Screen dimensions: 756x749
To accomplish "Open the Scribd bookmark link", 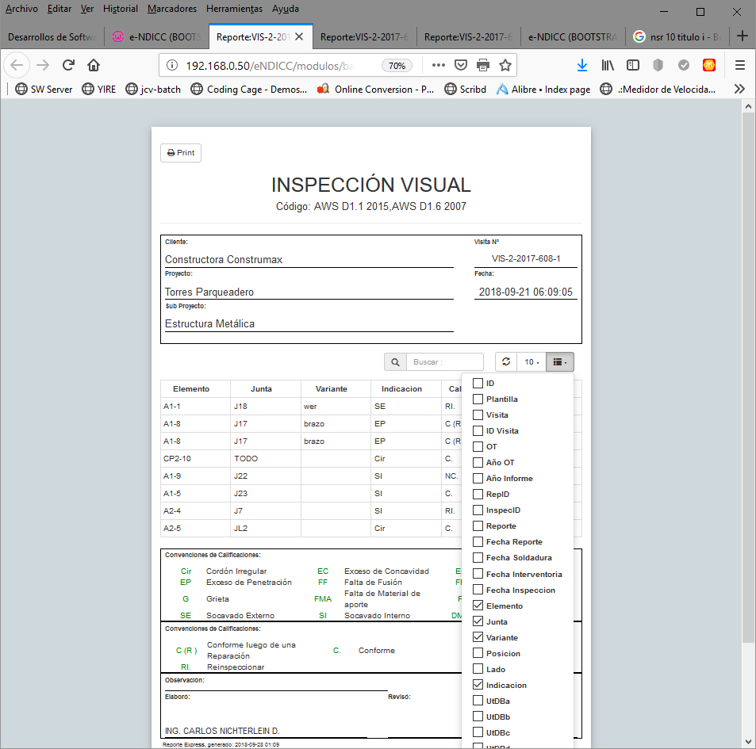I will click(x=466, y=90).
